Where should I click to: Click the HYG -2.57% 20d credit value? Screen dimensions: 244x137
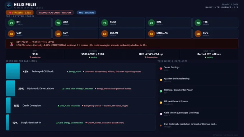pyautogui.click(x=151, y=54)
